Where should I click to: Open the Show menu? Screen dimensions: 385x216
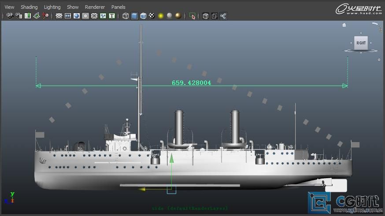click(73, 7)
